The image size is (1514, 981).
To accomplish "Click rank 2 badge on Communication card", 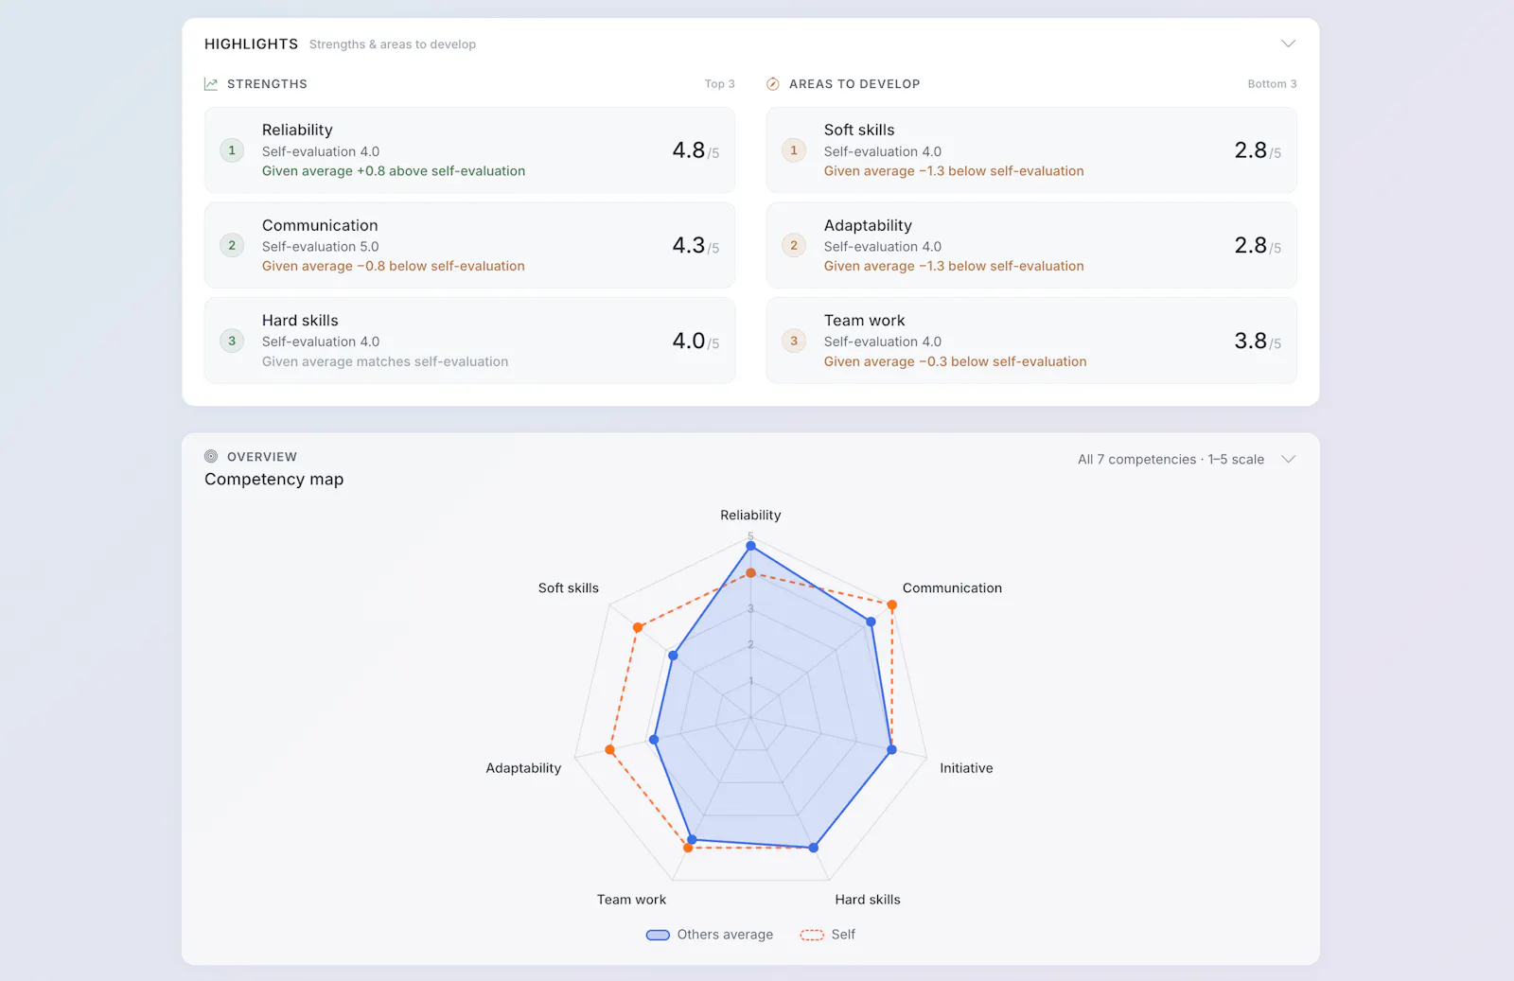I will coord(232,245).
